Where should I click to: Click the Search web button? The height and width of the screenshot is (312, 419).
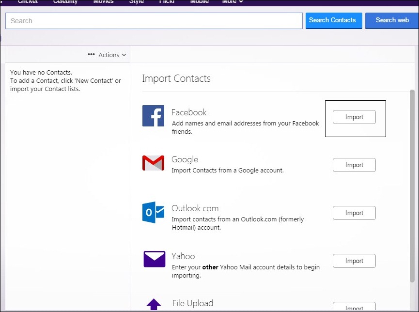[x=392, y=20]
